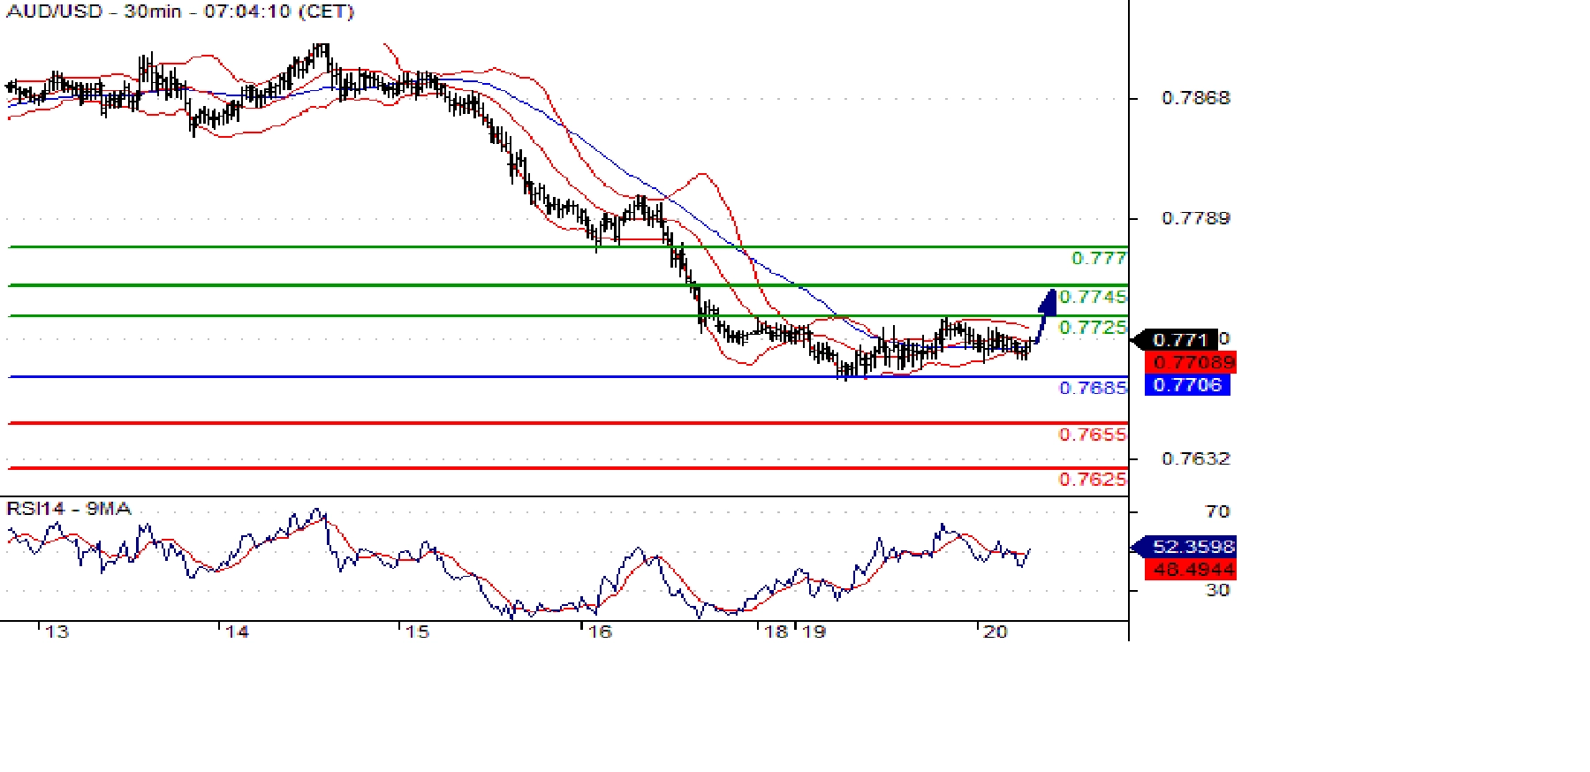Click the 0.7725 resistance level label
This screenshot has height=772, width=1590.
coord(1093,328)
